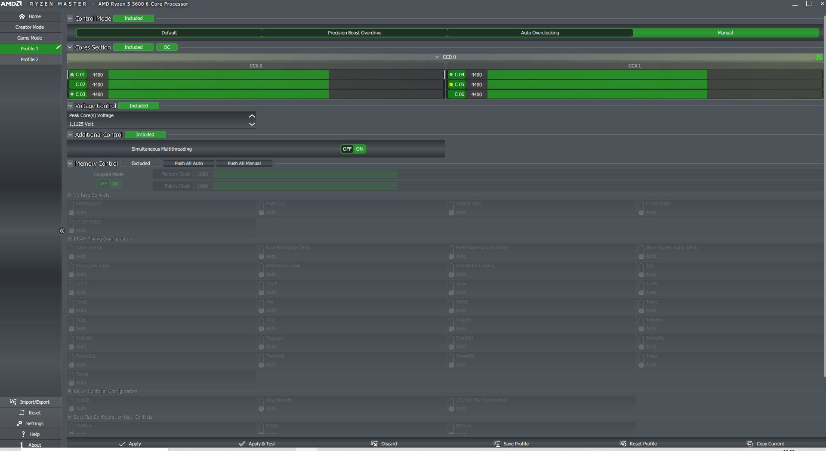Collapse DRAM Timing Configuration subsection
Screen dimensions: 826x451
point(70,239)
